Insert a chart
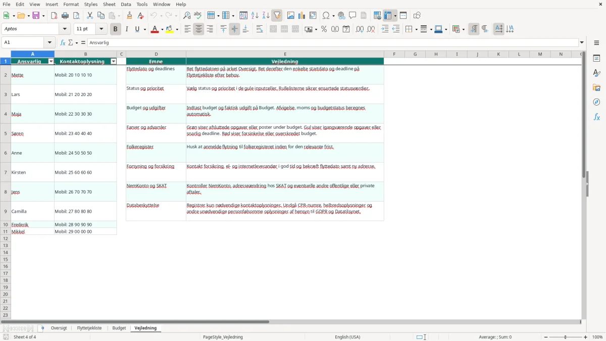Screen dimensions: 606x341 (x=302, y=16)
